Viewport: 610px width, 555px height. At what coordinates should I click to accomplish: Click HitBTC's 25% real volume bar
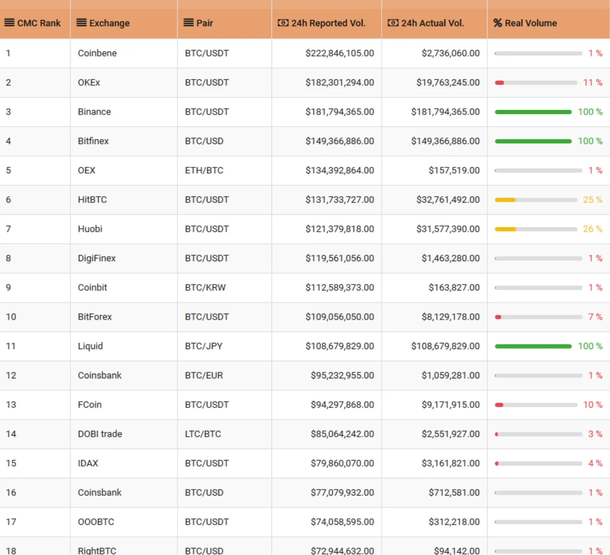tap(536, 200)
